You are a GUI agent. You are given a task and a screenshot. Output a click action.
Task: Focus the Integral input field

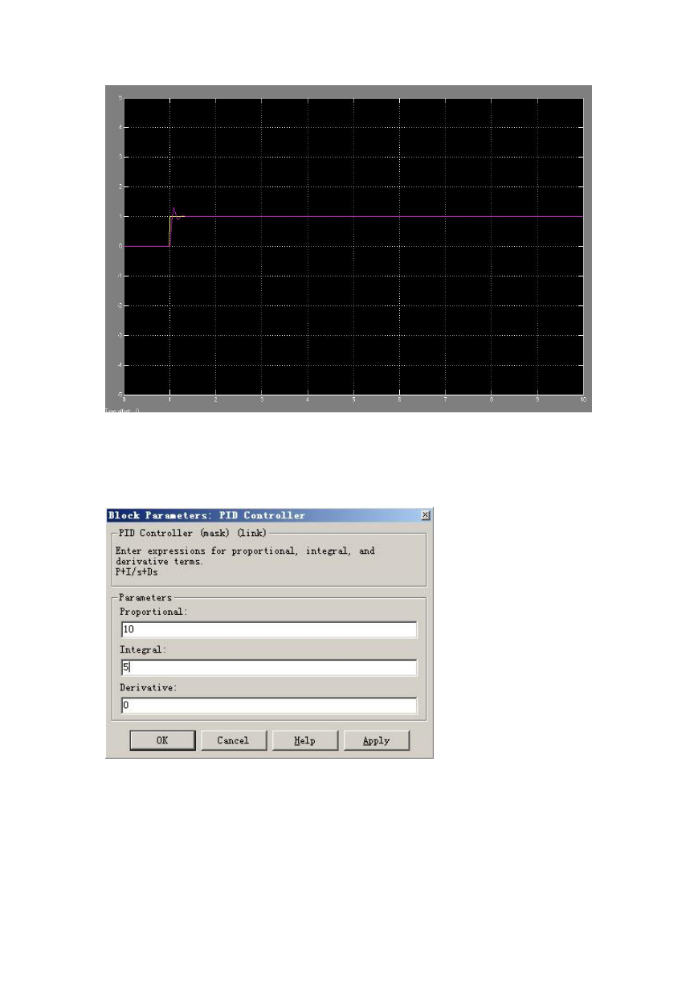tap(268, 667)
